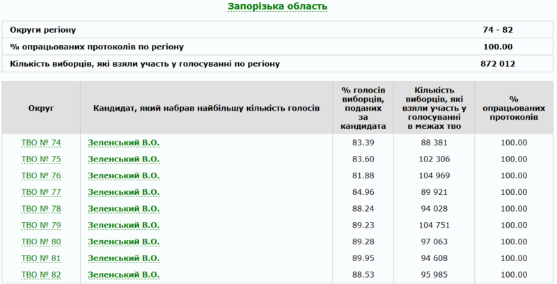Open the ТВО № 81 district link

[41, 258]
